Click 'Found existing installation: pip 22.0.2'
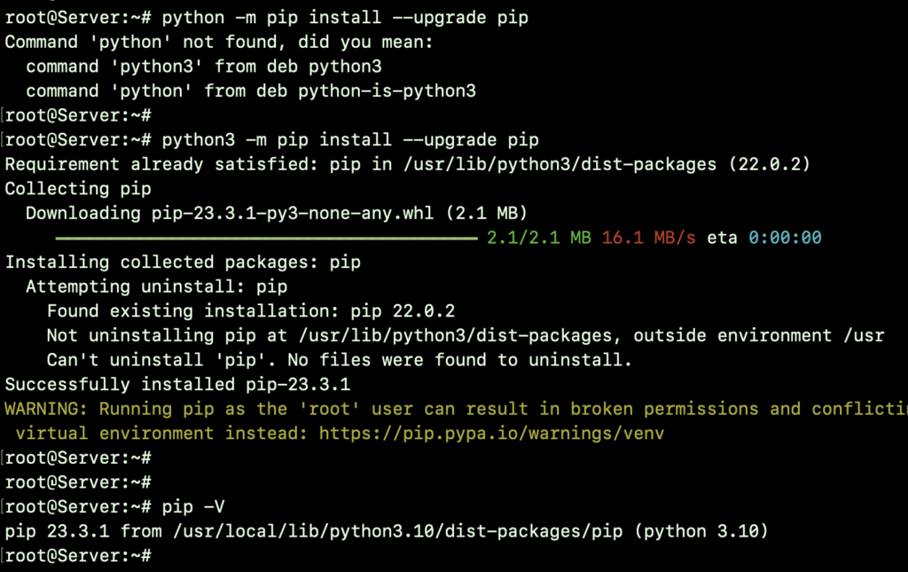 coord(251,311)
